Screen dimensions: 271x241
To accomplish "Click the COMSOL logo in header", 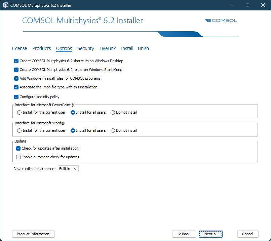I will coord(221,21).
